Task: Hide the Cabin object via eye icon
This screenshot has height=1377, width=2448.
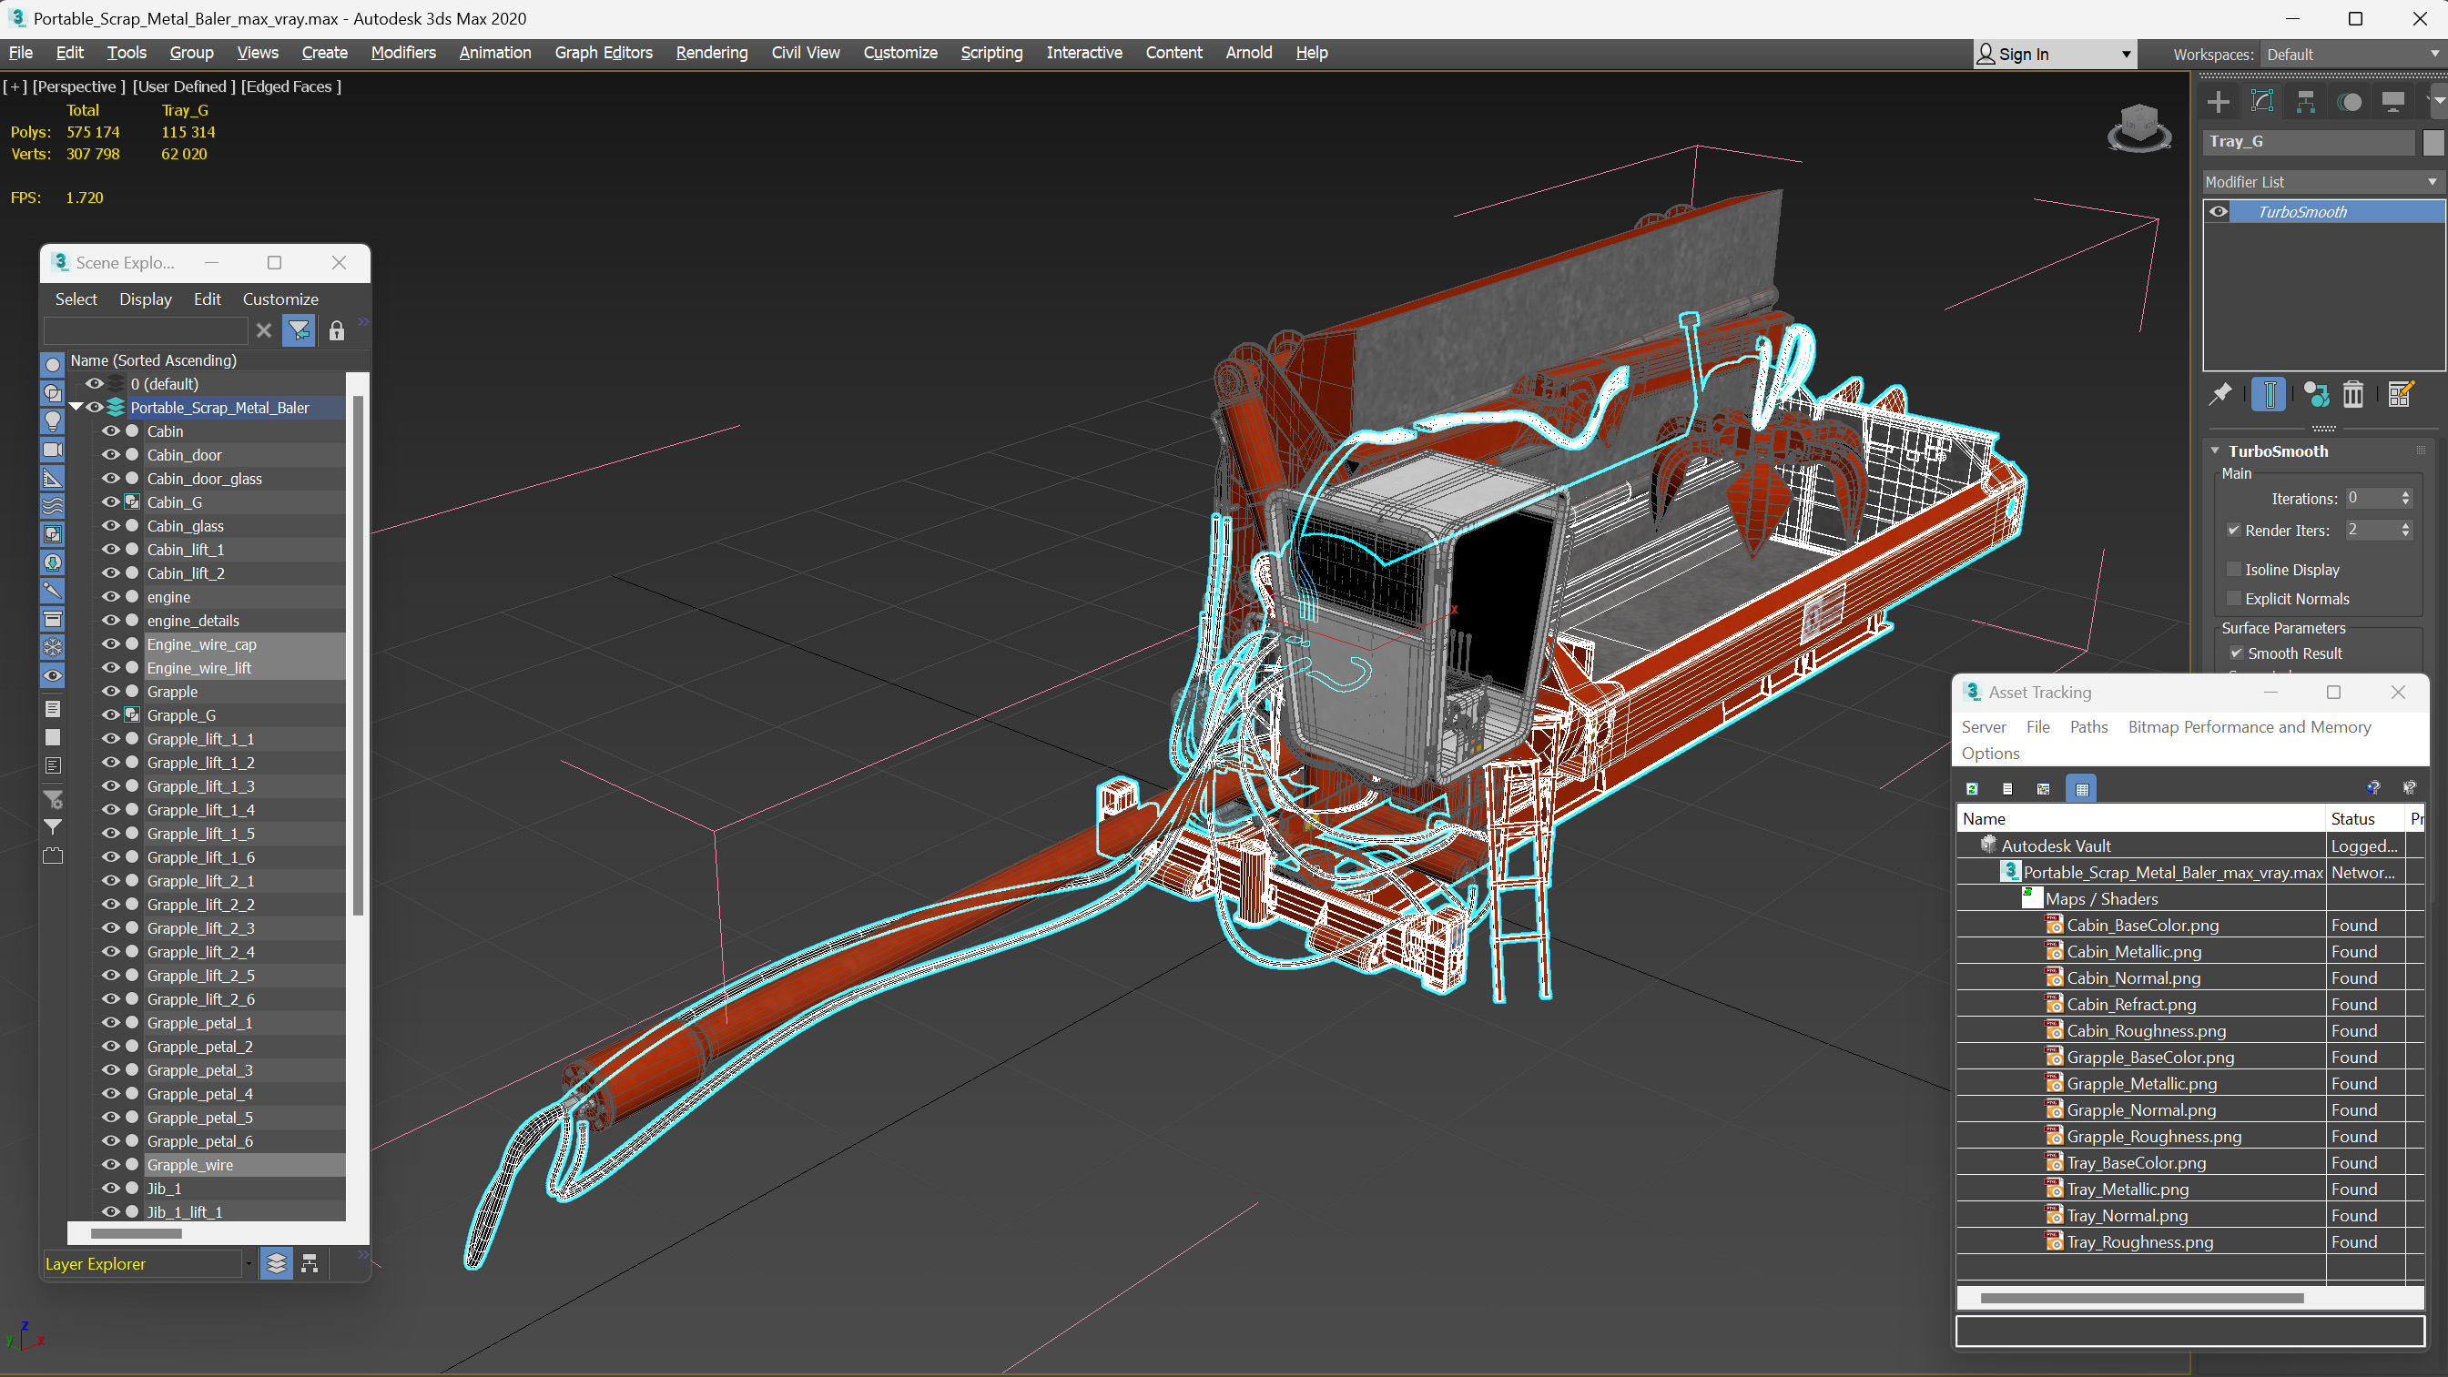Action: (x=111, y=431)
